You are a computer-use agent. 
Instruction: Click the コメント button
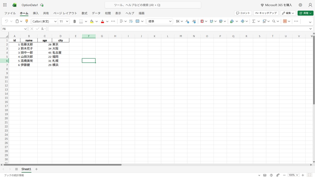point(243,13)
